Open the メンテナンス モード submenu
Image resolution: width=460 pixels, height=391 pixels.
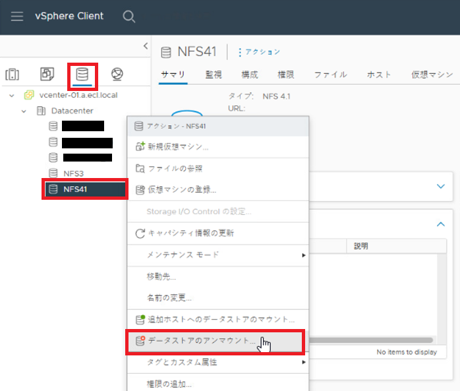[217, 255]
